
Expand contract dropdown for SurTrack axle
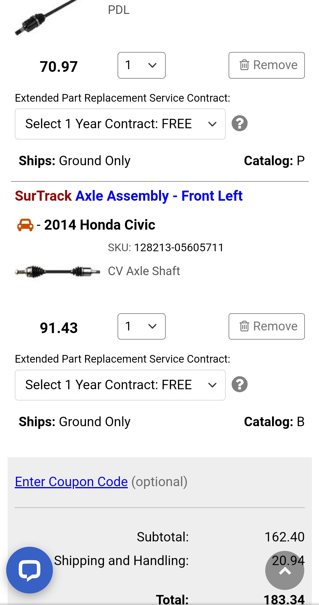[120, 385]
